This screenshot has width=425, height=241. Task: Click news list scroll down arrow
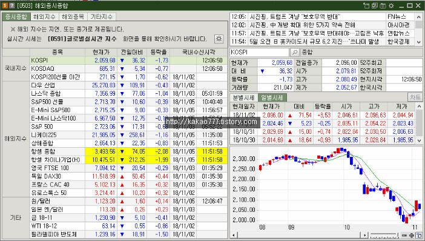click(419, 42)
